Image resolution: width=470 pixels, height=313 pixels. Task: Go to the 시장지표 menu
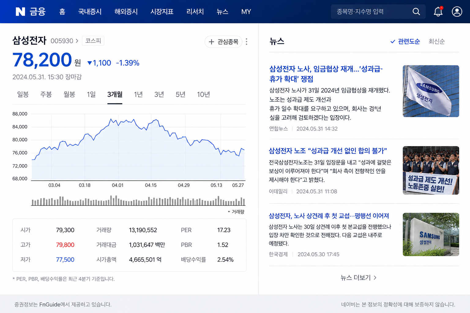click(162, 12)
